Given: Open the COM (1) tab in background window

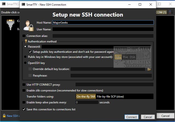Looking at the screenshot, I should [161, 12].
